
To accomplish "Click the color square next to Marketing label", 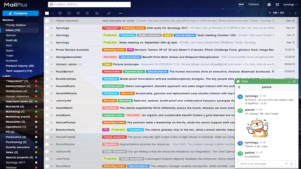I will [x=36, y=112].
